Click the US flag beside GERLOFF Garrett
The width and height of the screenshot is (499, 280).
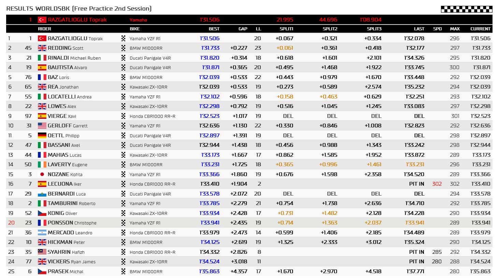click(42, 126)
